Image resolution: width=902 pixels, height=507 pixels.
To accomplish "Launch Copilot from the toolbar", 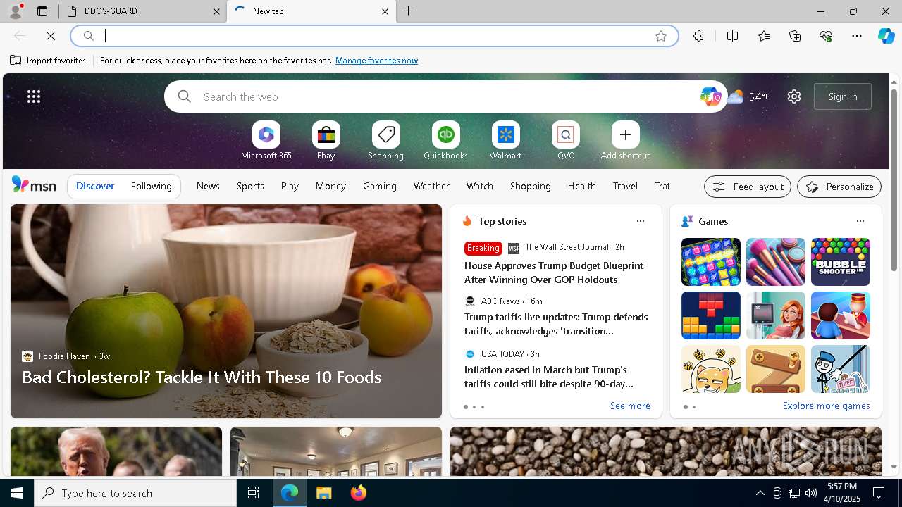I will click(886, 36).
